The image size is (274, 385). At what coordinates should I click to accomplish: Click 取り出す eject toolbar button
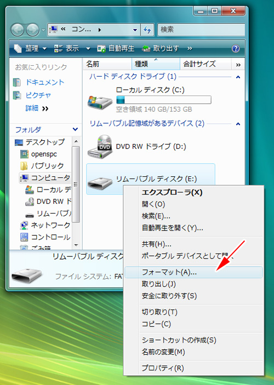coord(161,48)
